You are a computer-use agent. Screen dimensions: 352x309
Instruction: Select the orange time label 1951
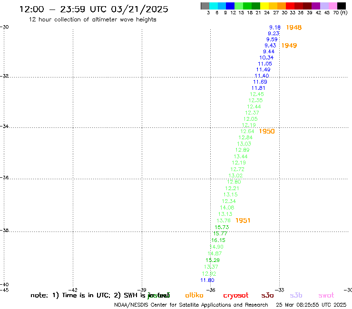[x=243, y=221]
